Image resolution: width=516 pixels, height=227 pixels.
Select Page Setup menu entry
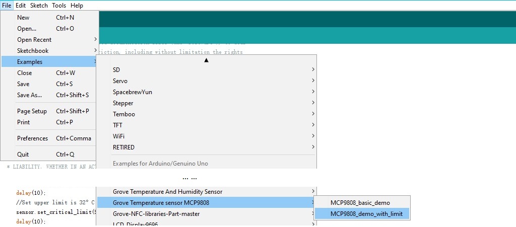pyautogui.click(x=50, y=111)
